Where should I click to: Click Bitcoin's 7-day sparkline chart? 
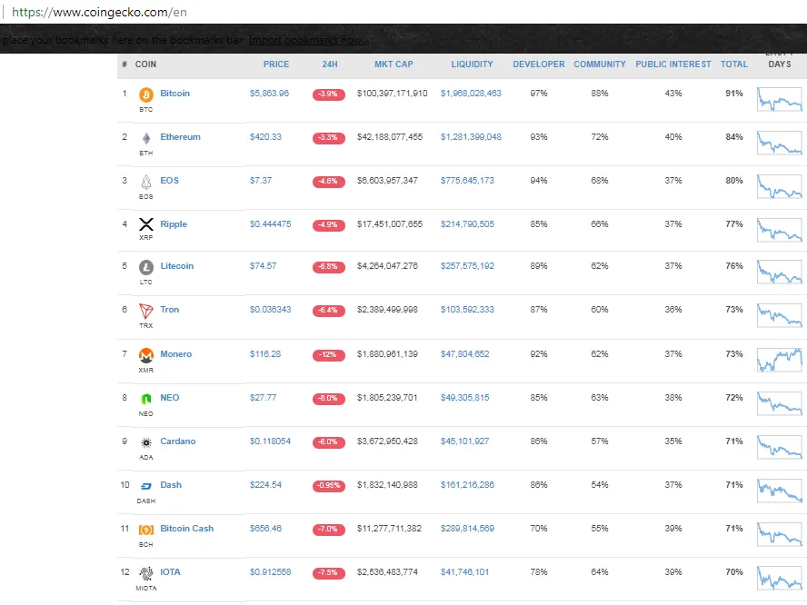tap(779, 99)
